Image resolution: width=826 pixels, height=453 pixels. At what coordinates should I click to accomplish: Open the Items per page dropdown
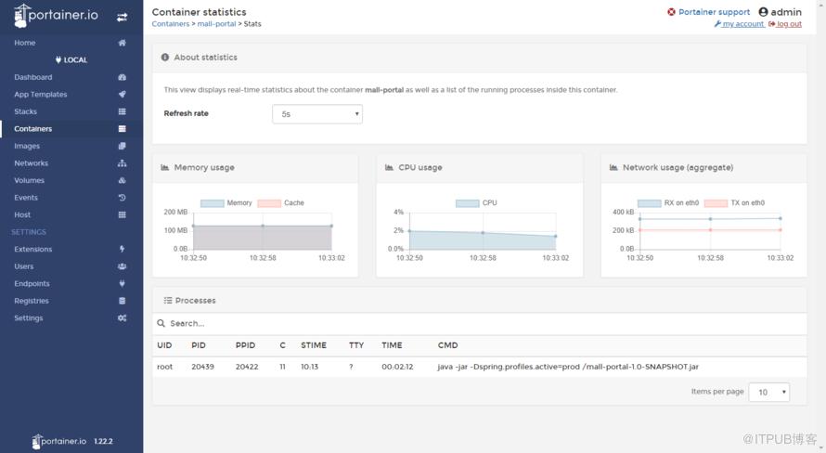769,392
